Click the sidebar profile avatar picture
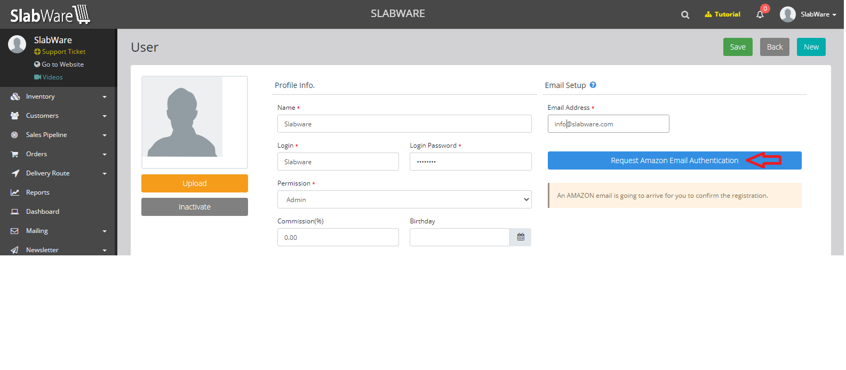This screenshot has height=370, width=846. (x=17, y=44)
